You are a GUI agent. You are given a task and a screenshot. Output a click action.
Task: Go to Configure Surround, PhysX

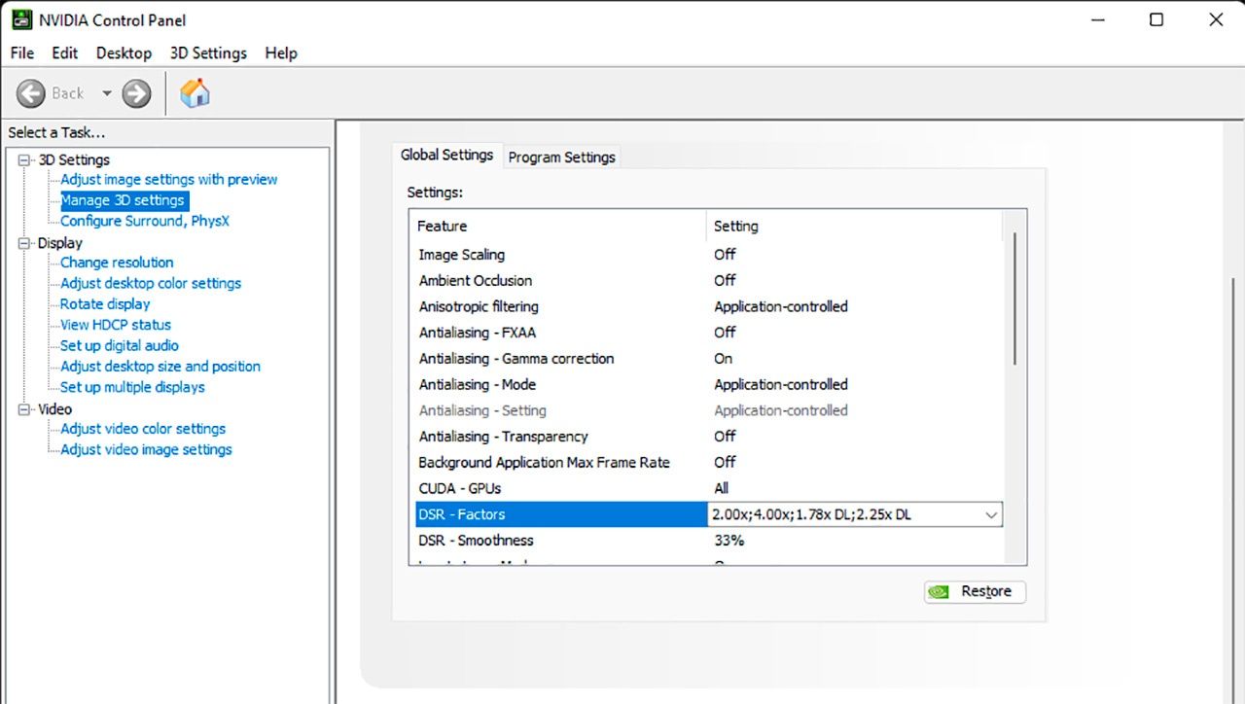click(x=144, y=221)
